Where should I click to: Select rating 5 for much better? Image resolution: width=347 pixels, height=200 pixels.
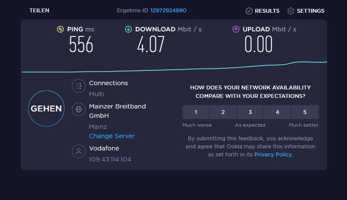click(305, 112)
